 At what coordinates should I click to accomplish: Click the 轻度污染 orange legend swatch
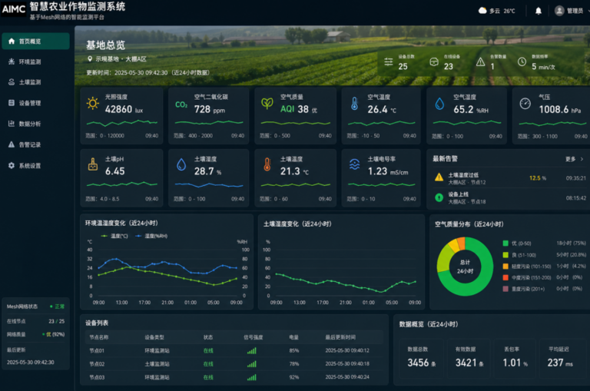tap(505, 267)
